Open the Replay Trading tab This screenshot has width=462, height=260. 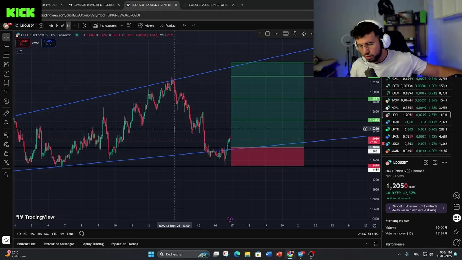[x=92, y=244]
